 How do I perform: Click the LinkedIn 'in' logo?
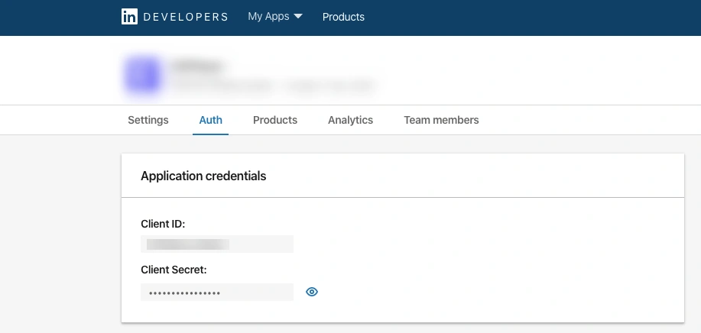129,17
